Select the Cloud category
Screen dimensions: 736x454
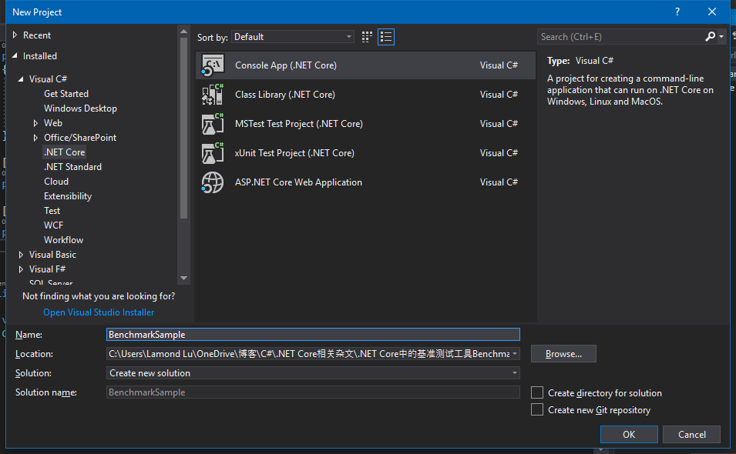pos(56,182)
